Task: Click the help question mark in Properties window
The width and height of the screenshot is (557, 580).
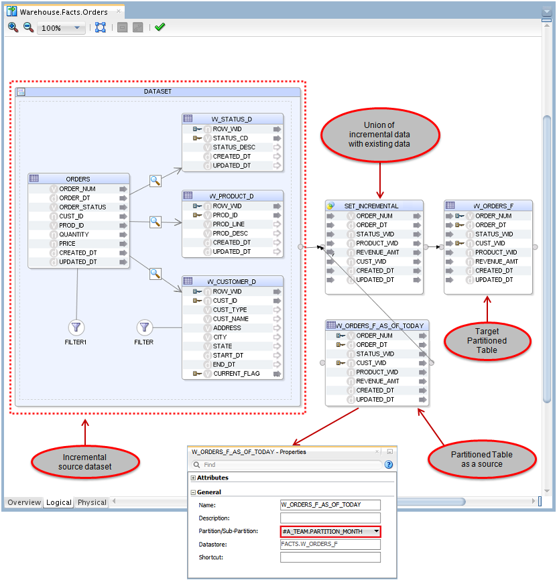Action: [388, 465]
